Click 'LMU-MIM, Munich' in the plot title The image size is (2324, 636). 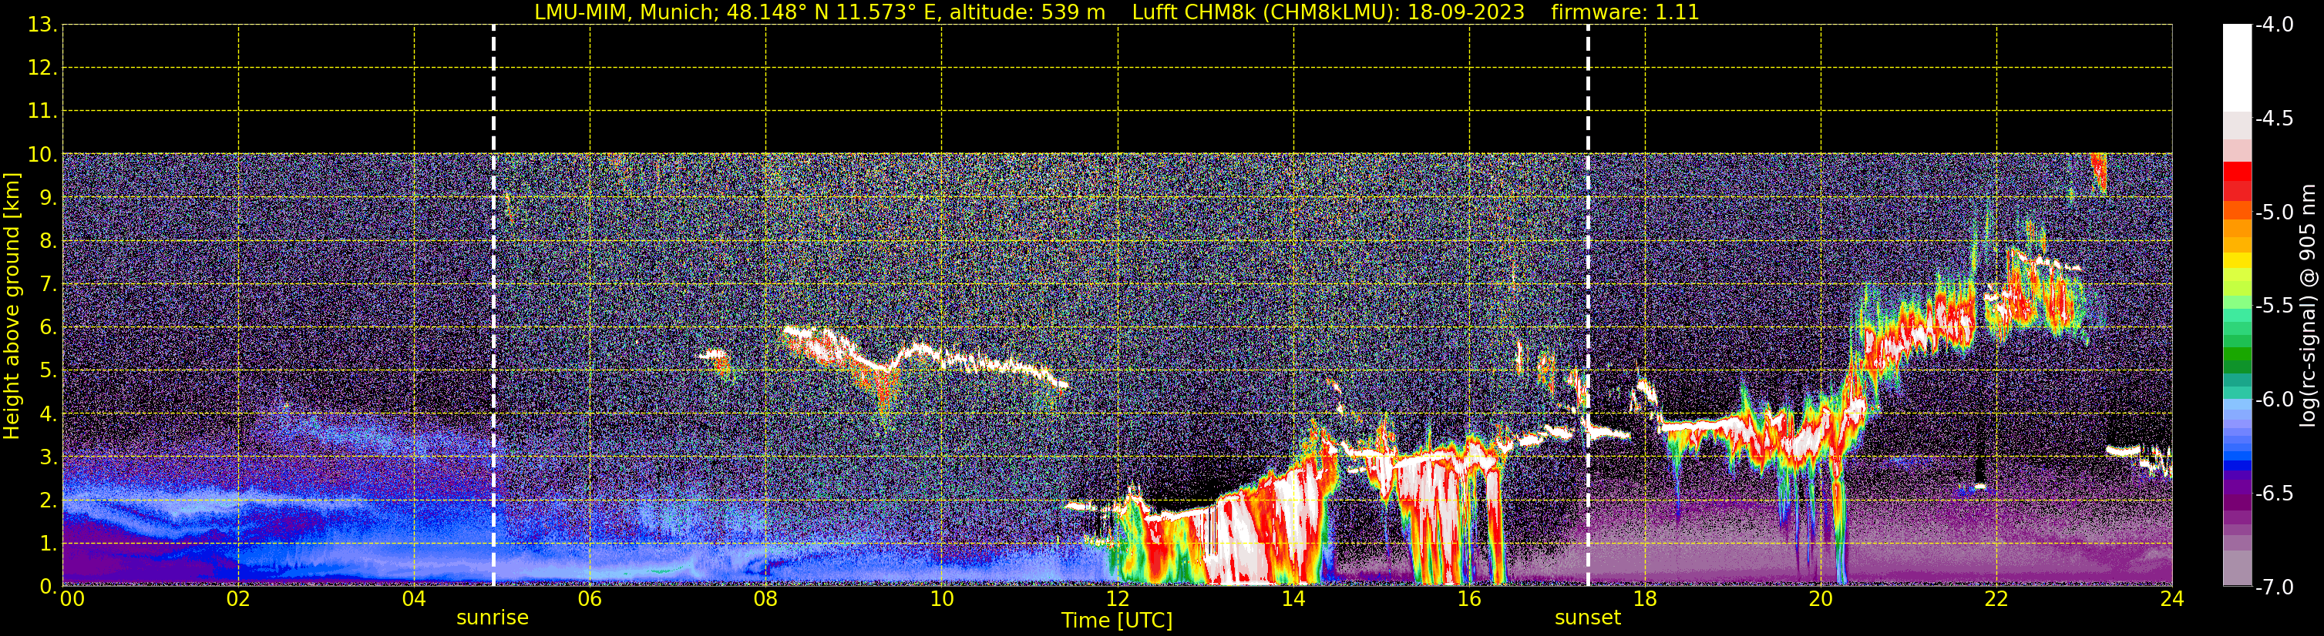point(626,12)
